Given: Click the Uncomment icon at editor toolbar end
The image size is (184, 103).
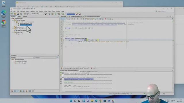Looking at the screenshot, I should click(x=112, y=19).
